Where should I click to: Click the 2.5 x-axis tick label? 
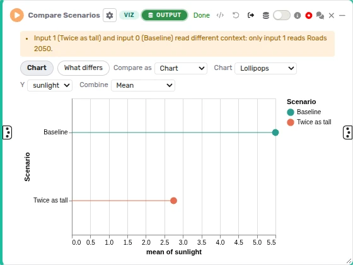[165, 242]
